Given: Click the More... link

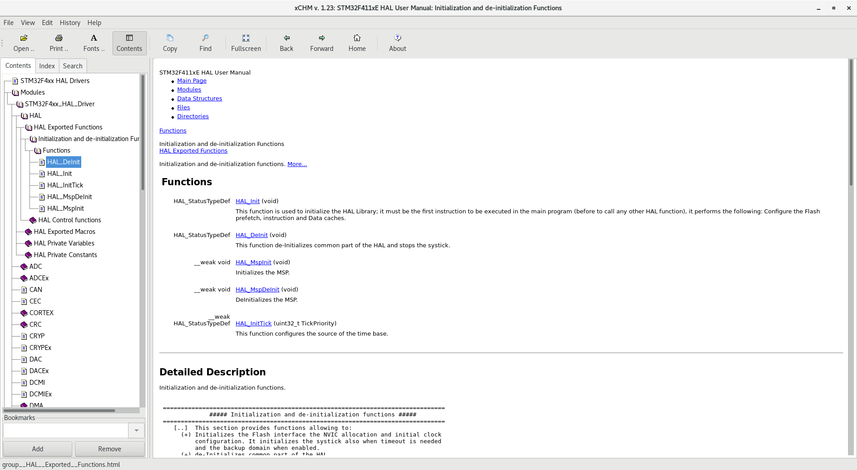Looking at the screenshot, I should tap(297, 164).
